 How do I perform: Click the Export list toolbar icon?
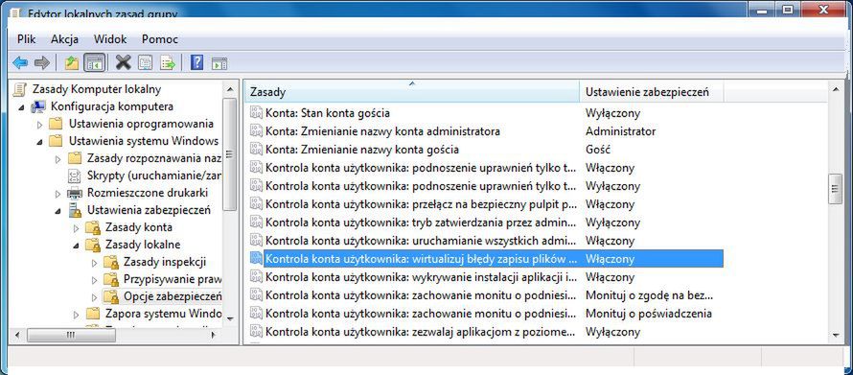[x=168, y=63]
